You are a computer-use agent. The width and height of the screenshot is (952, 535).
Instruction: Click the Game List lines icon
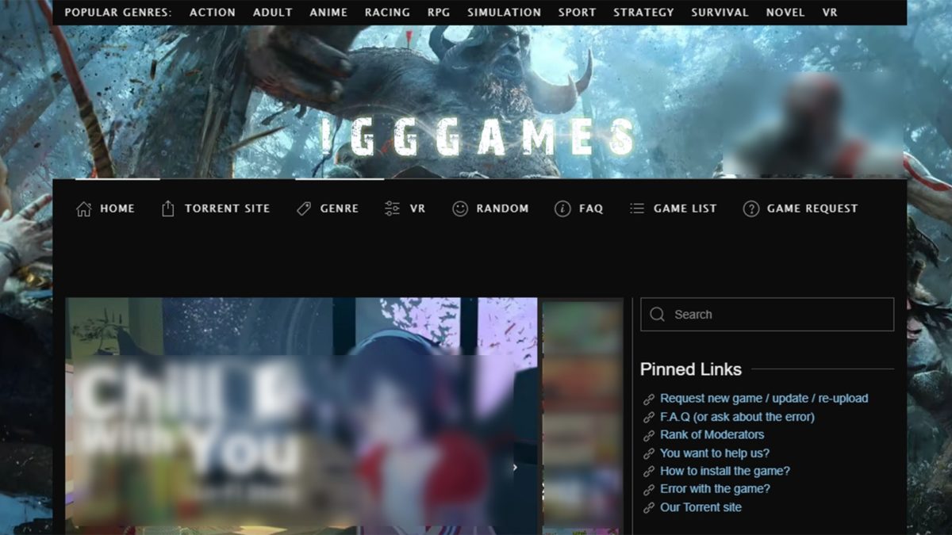pos(636,208)
